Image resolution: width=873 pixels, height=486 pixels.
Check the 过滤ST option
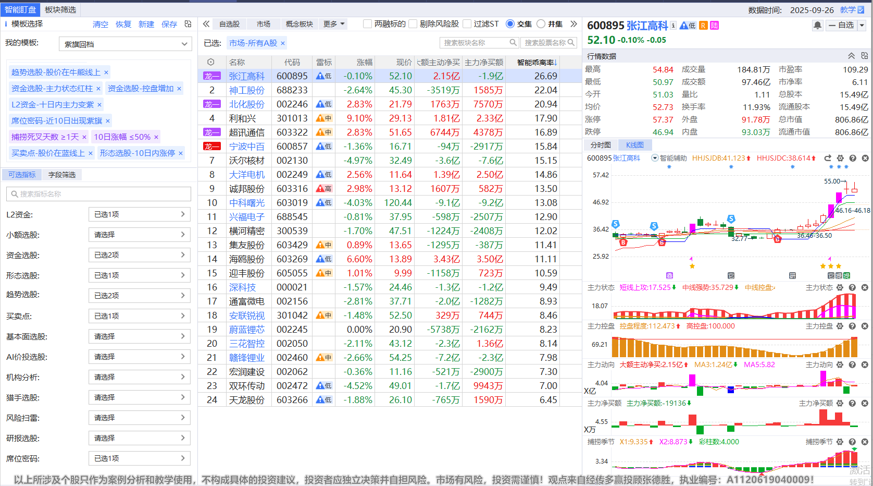coord(467,24)
